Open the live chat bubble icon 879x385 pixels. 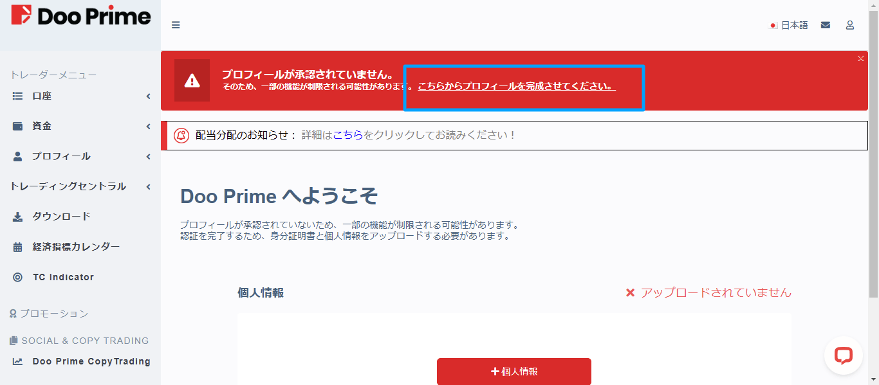point(844,355)
